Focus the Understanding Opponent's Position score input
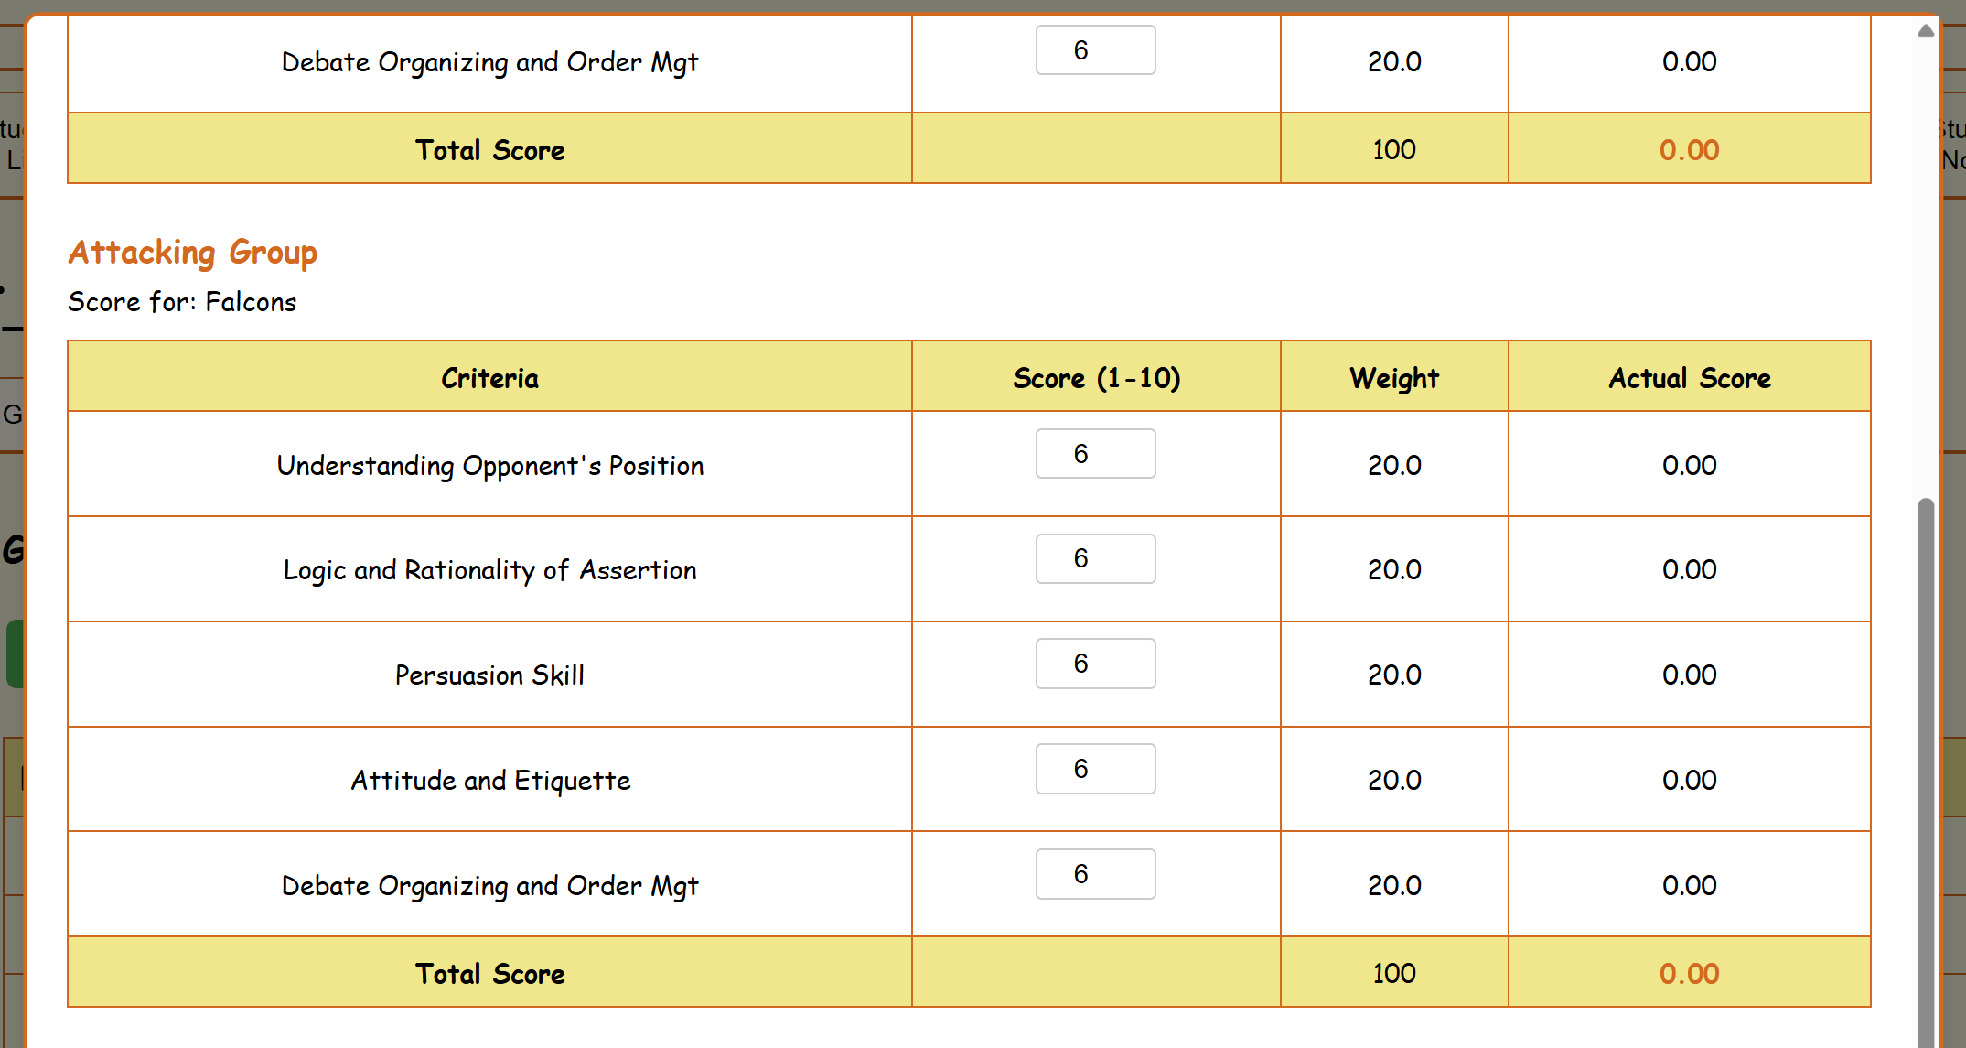This screenshot has width=1966, height=1048. 1095,454
